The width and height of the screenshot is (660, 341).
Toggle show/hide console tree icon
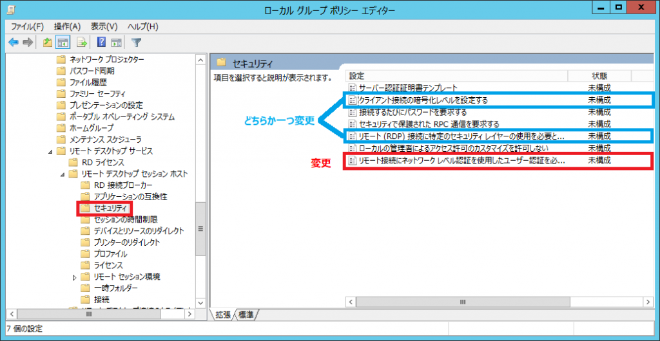[63, 42]
